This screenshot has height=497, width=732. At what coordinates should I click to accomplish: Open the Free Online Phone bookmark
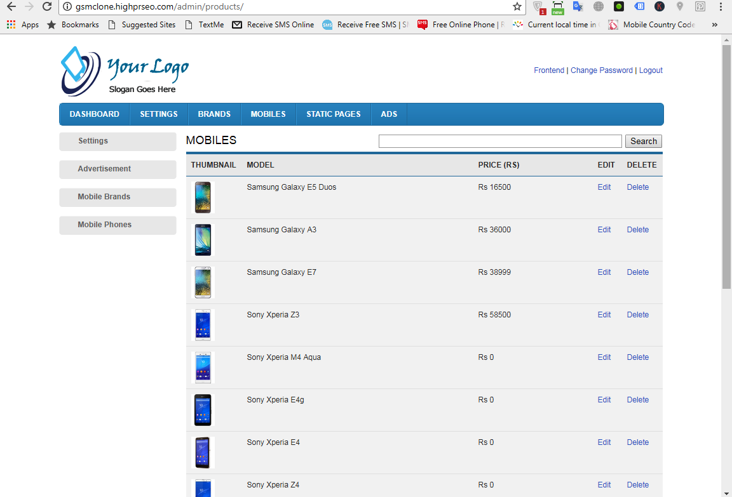pyautogui.click(x=461, y=25)
